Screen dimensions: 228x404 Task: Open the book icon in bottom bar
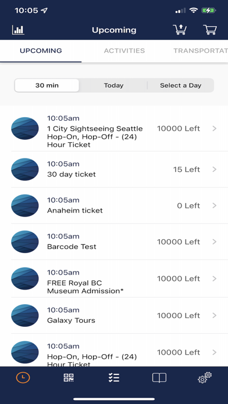point(159,378)
